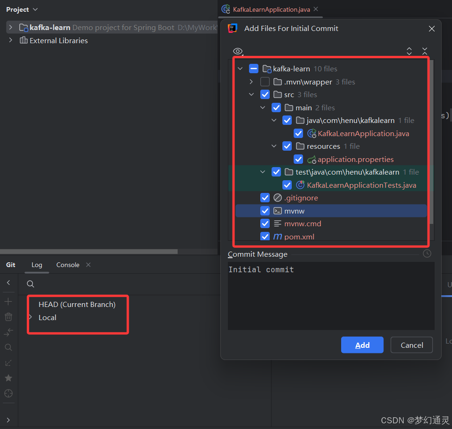
Task: Collapse the main folder node
Action: [263, 107]
